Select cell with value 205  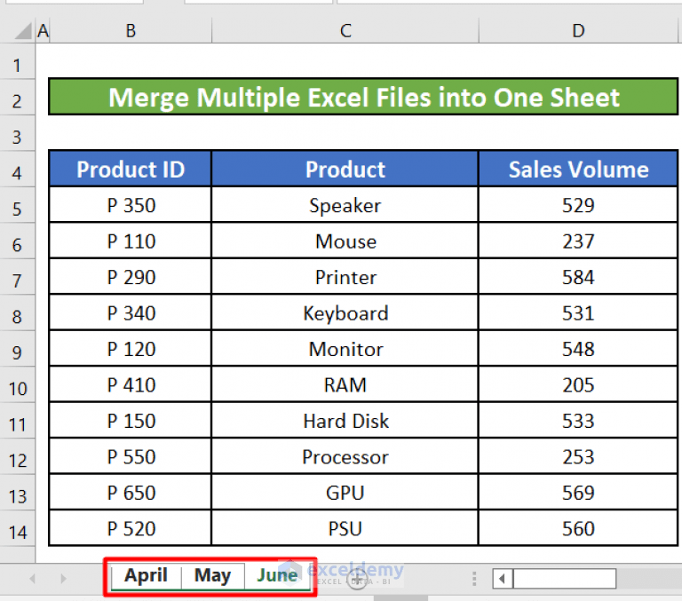coord(578,385)
